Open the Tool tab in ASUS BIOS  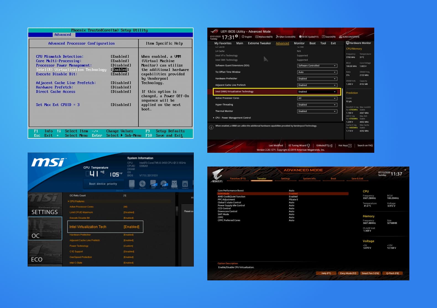point(323,43)
